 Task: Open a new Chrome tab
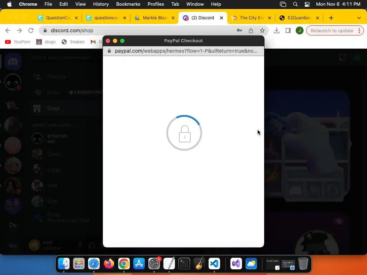[x=331, y=18]
